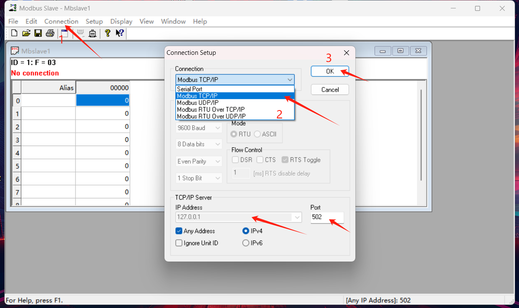Open the Even Parity dropdown
Screen dimensions: 519x308
tap(199, 162)
